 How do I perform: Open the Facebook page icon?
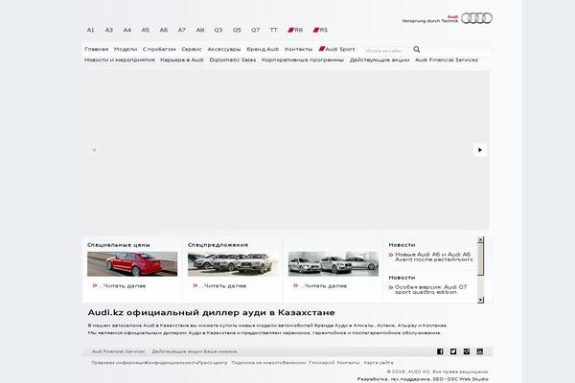coord(440,351)
